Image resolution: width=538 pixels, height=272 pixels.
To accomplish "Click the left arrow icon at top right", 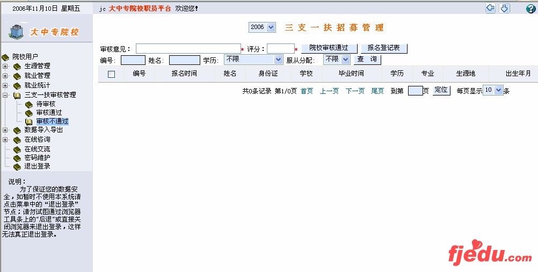I will (490, 8).
